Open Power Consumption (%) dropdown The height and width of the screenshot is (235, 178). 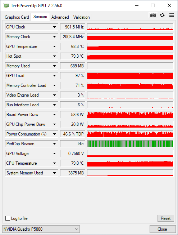coord(54,134)
